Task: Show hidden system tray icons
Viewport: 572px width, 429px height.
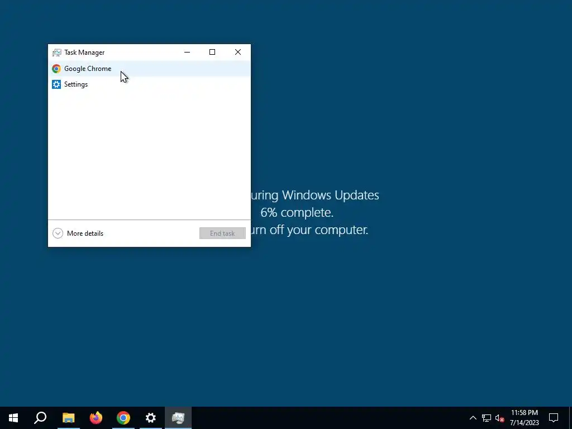Action: tap(473, 418)
